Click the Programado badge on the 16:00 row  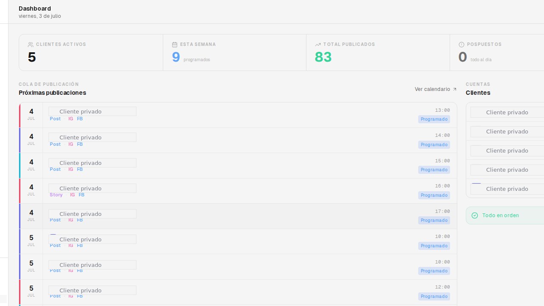point(434,195)
